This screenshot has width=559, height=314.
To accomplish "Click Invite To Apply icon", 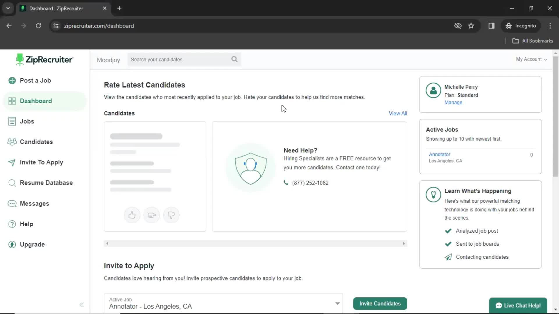I will 12,162.
